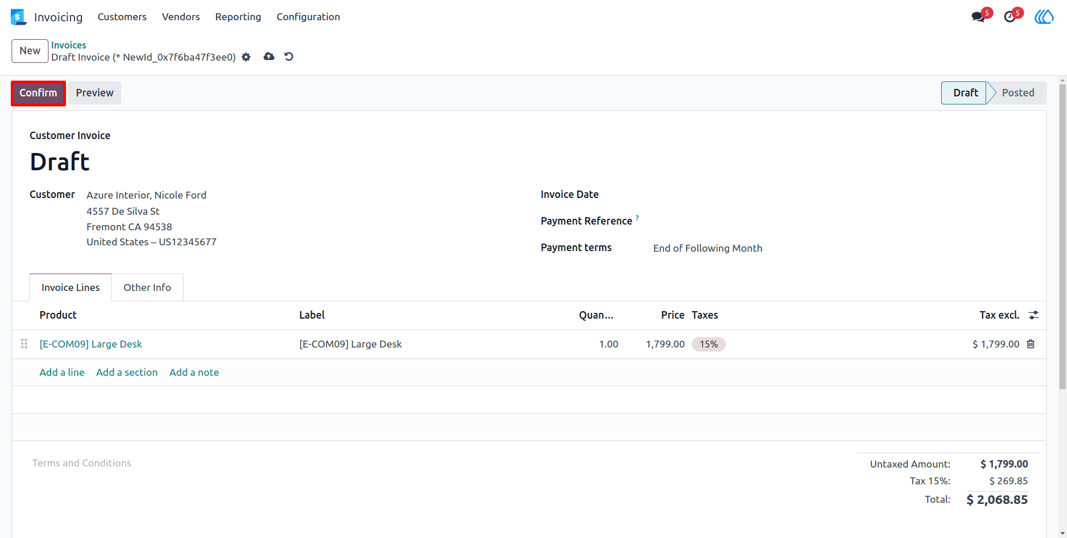Open the user profile avatar icon
Image resolution: width=1067 pixels, height=538 pixels.
[x=1044, y=17]
